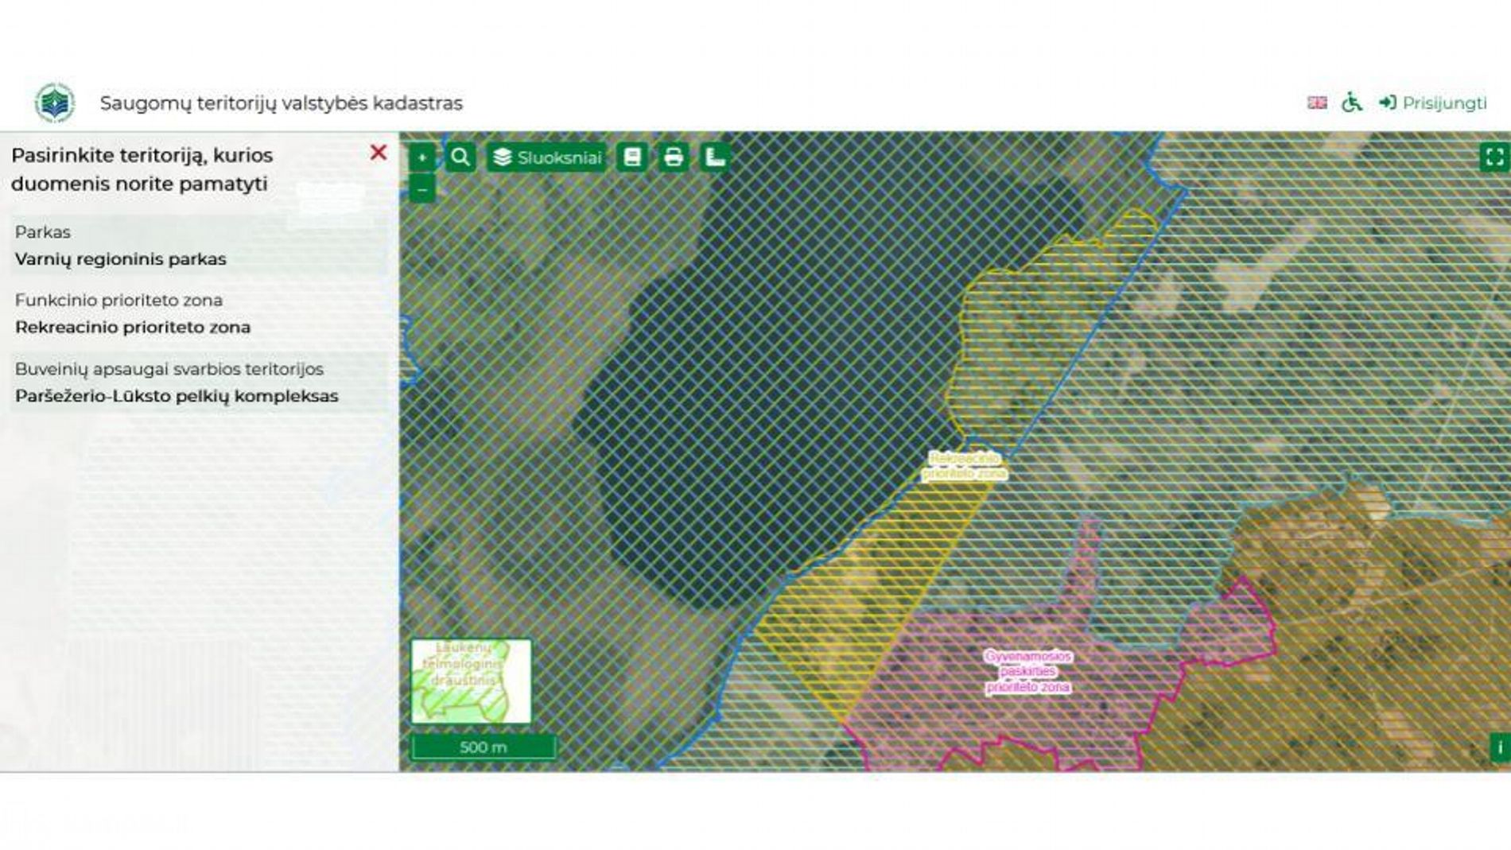Open the map search magnifier tool
Viewport: 1511px width, 850px height.
(460, 157)
